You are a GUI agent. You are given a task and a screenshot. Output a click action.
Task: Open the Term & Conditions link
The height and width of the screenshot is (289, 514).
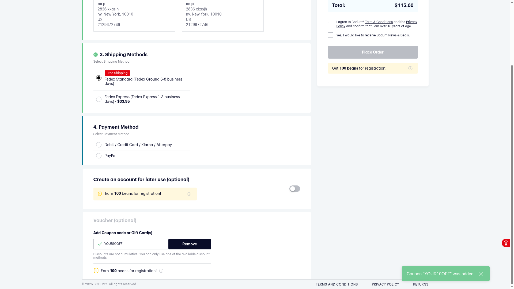[x=379, y=22]
